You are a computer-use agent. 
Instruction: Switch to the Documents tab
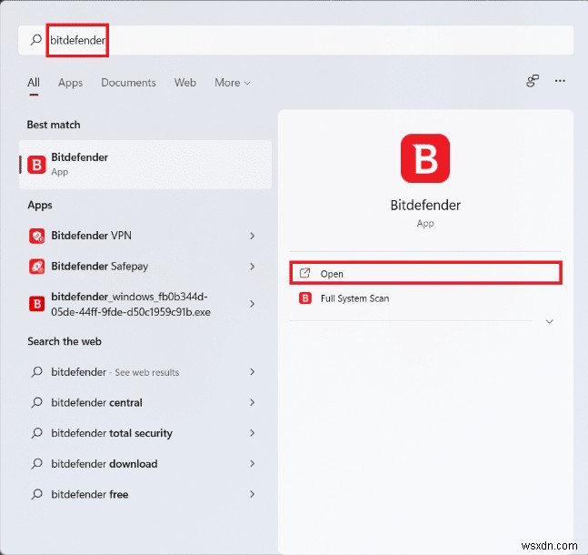128,83
